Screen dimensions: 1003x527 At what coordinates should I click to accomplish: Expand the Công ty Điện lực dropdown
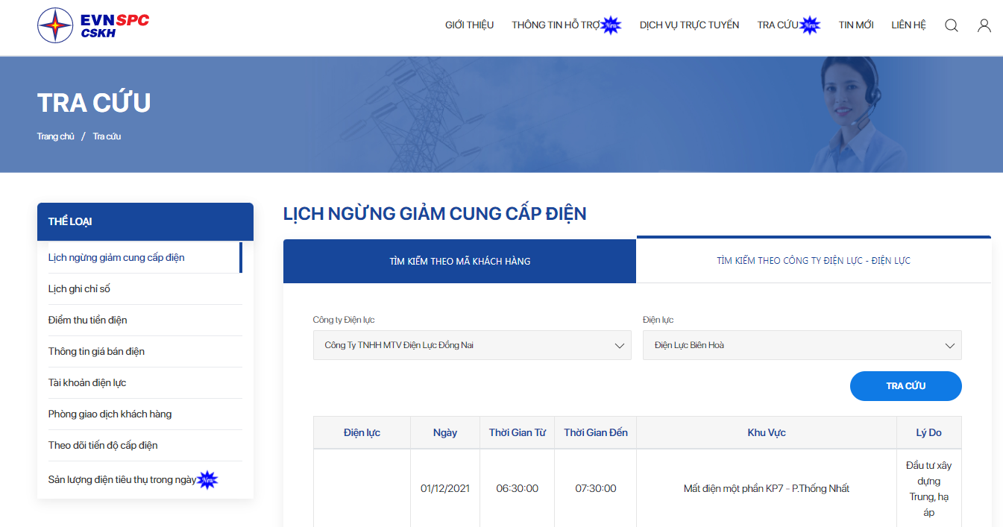pyautogui.click(x=474, y=345)
